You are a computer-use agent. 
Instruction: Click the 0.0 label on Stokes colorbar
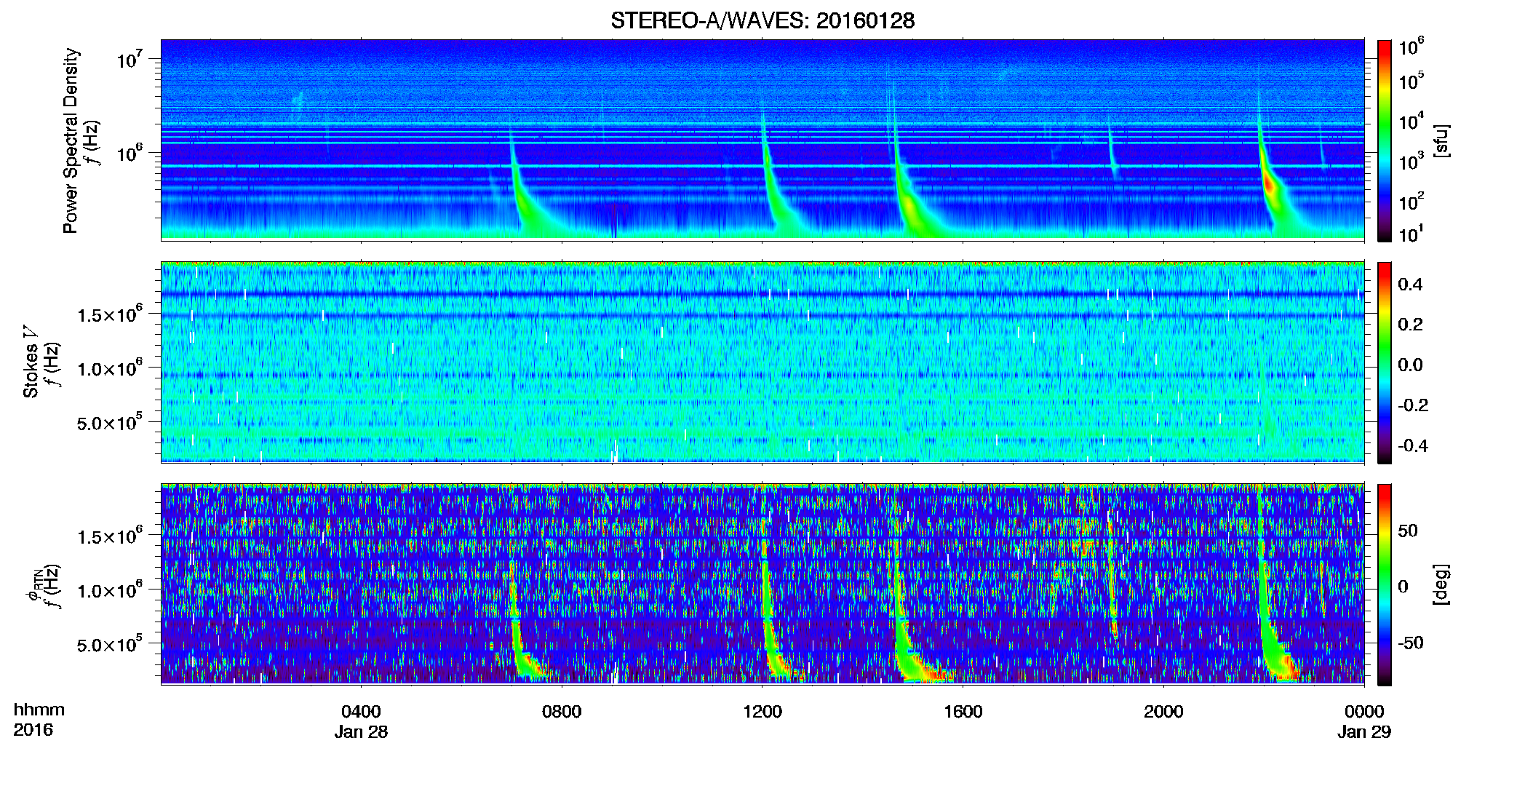(1410, 365)
